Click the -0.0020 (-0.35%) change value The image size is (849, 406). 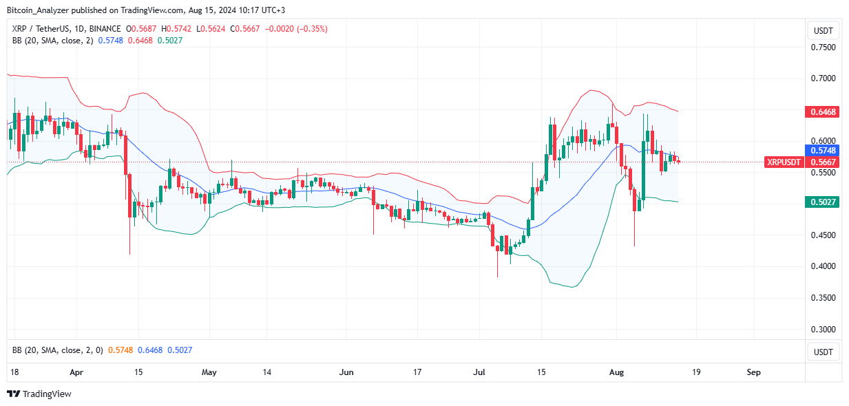[x=301, y=29]
